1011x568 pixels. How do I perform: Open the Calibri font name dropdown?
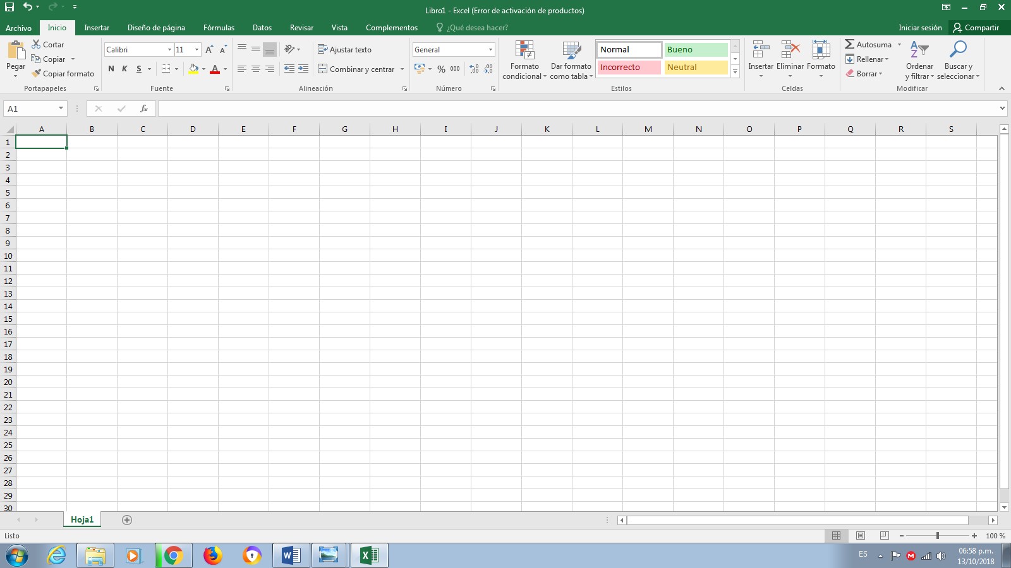point(169,50)
